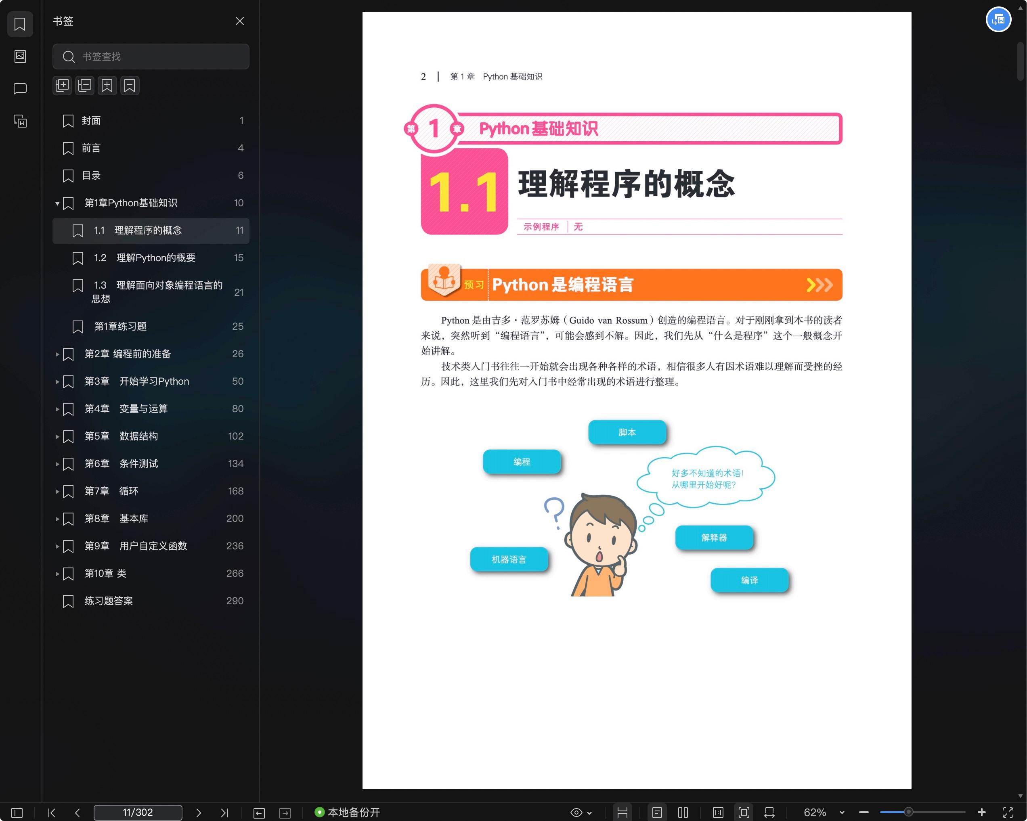Fit page to actual size icon

(718, 813)
